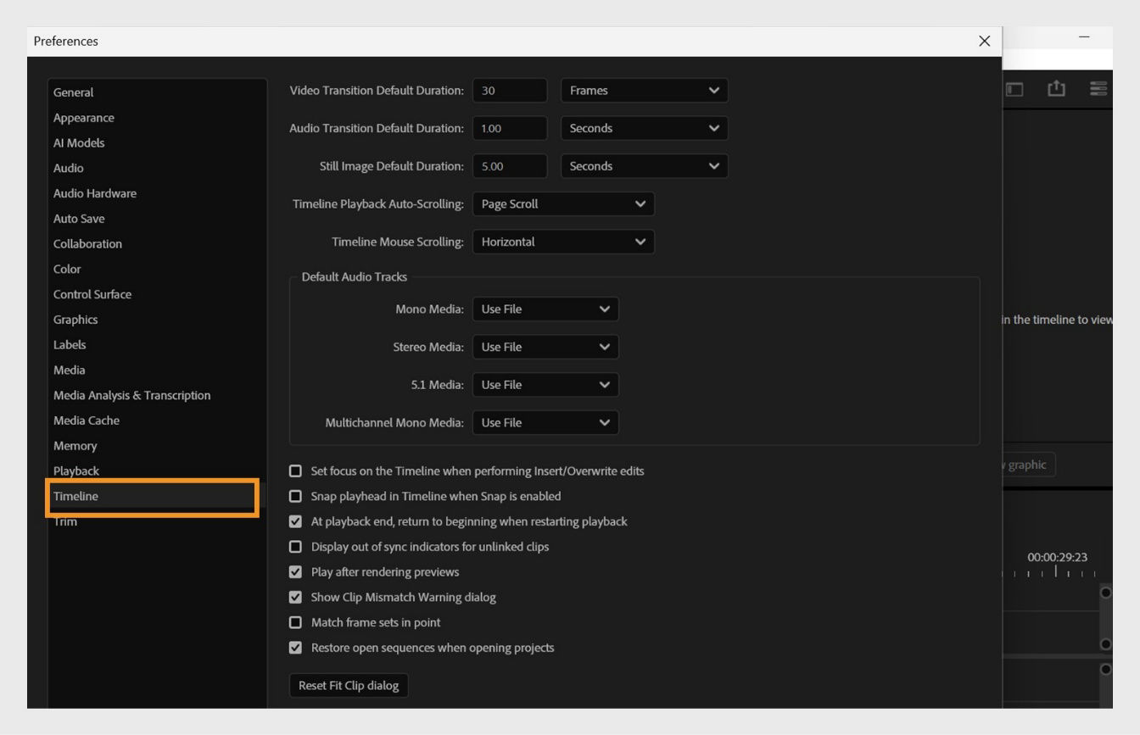Change the Timeline Mouse Scrolling option
This screenshot has height=735, width=1140.
pos(562,242)
